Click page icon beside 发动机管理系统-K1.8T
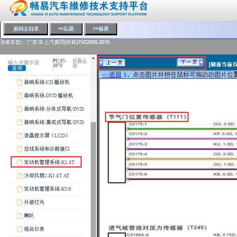 20,162
